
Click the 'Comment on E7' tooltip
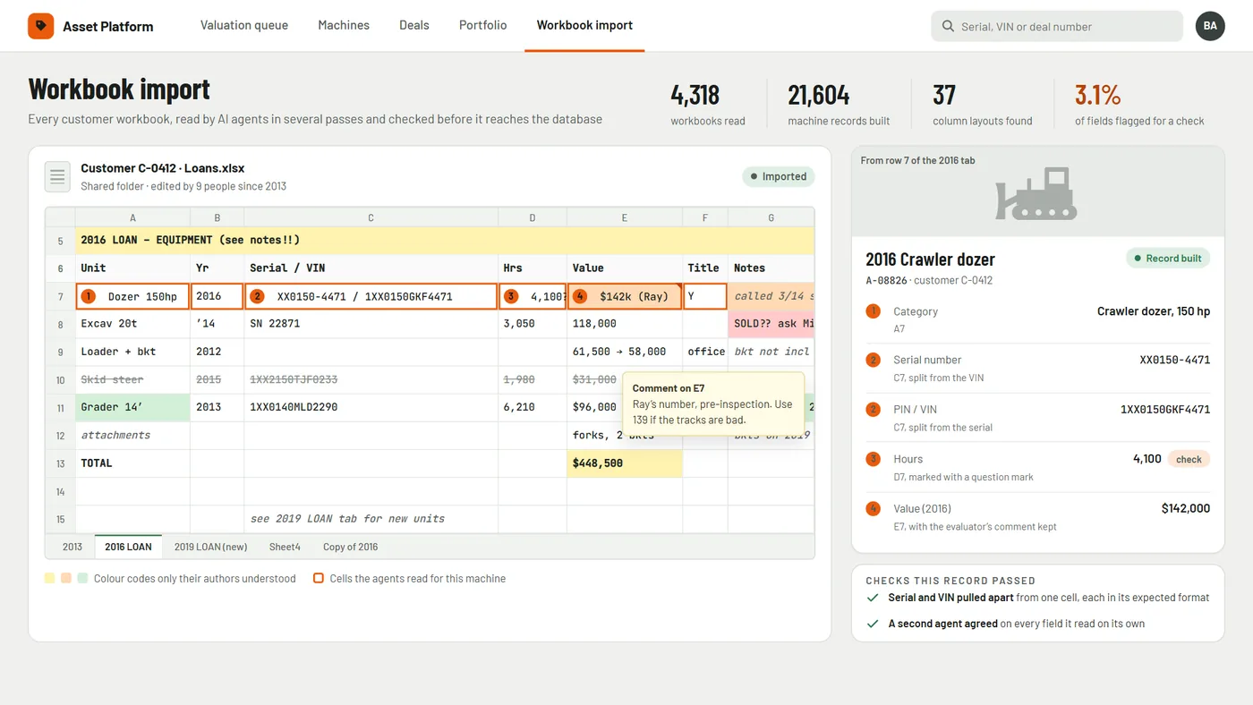713,403
